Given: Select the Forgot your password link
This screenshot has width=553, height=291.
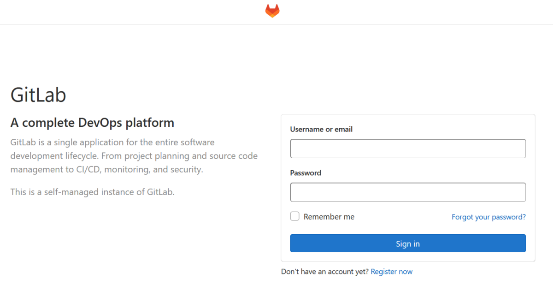Looking at the screenshot, I should [488, 217].
